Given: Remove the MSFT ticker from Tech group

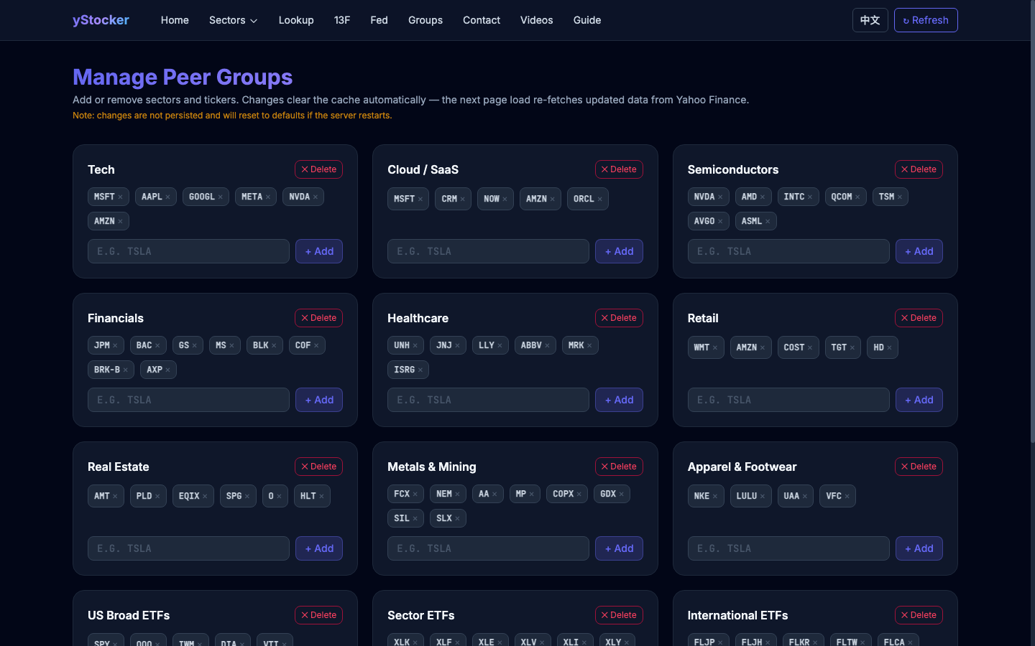Looking at the screenshot, I should (x=121, y=196).
